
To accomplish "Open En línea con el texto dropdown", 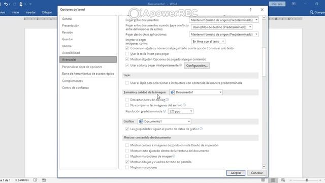I will pos(208,42).
